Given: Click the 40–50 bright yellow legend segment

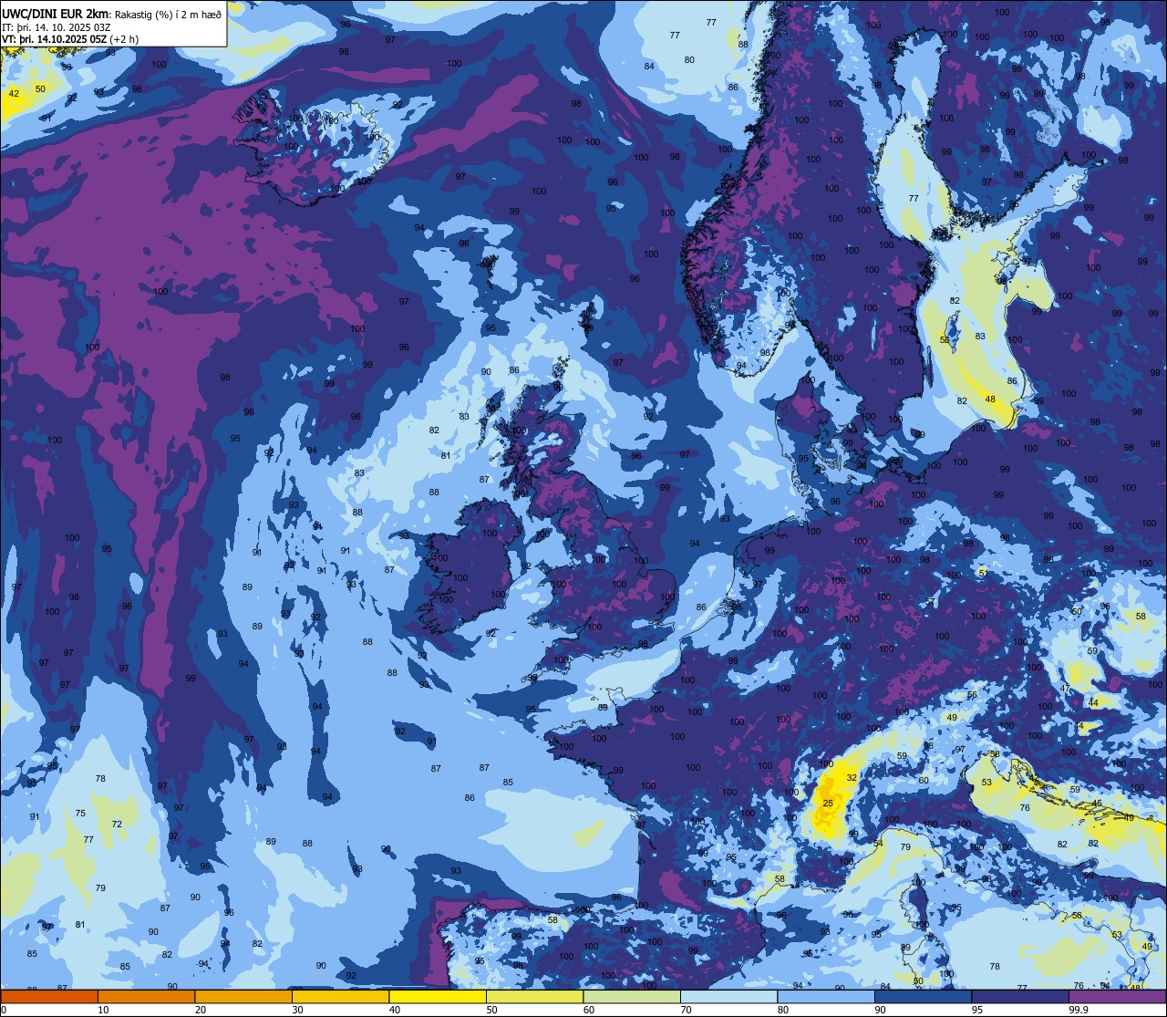Looking at the screenshot, I should 438,996.
